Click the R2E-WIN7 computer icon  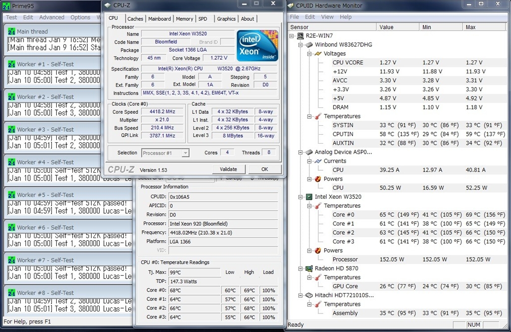300,36
